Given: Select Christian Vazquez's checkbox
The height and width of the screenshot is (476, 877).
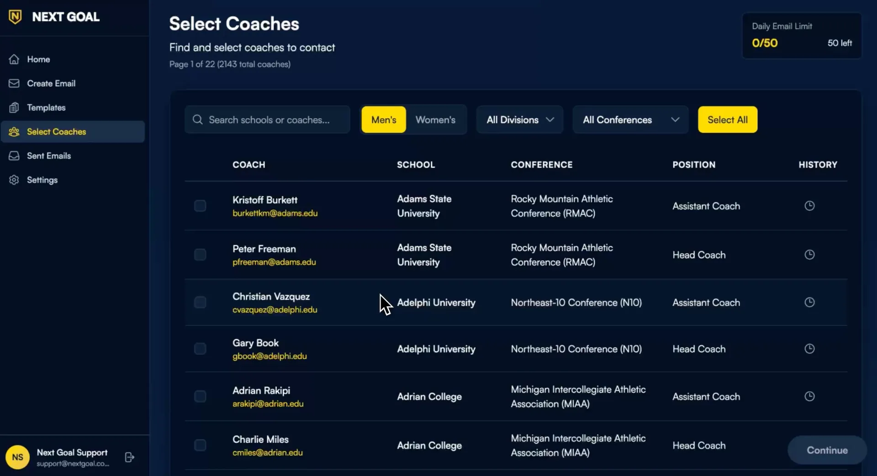Looking at the screenshot, I should coord(200,302).
